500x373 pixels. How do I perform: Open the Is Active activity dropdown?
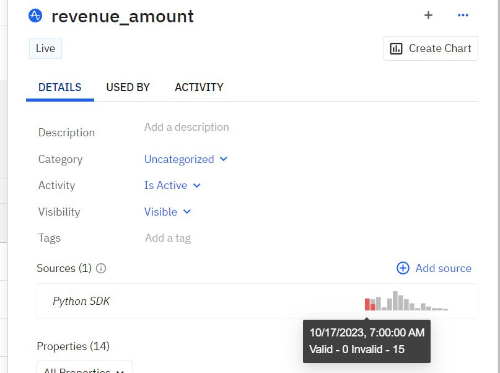(172, 185)
